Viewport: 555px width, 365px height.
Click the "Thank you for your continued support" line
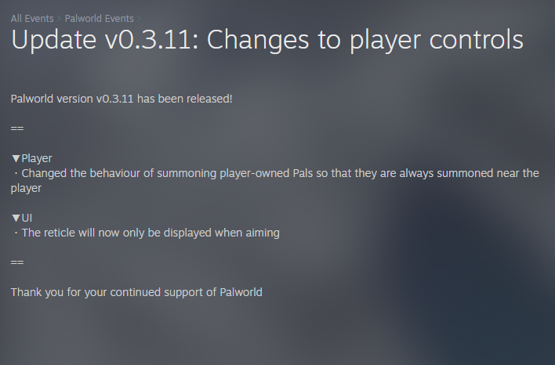click(136, 292)
